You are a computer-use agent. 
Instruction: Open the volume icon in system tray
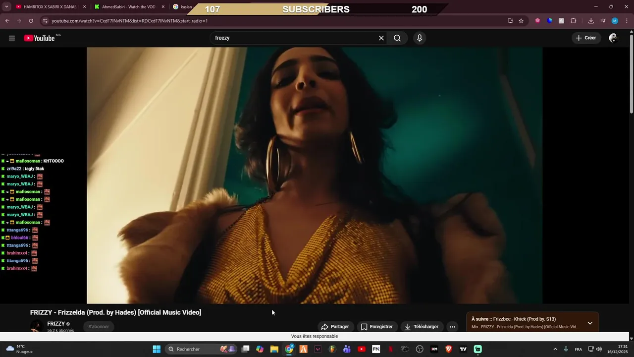click(x=599, y=349)
